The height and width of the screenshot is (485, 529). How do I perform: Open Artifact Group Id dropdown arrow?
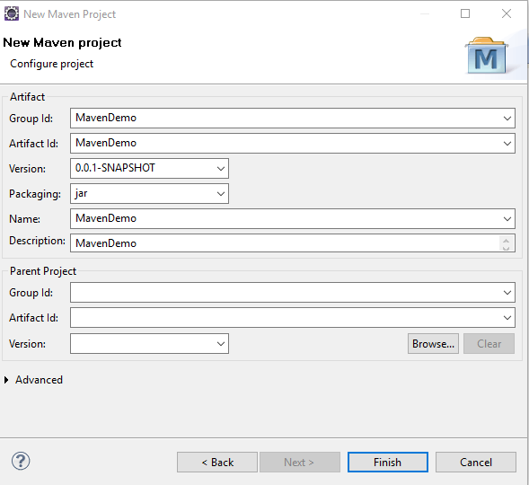[x=507, y=119]
